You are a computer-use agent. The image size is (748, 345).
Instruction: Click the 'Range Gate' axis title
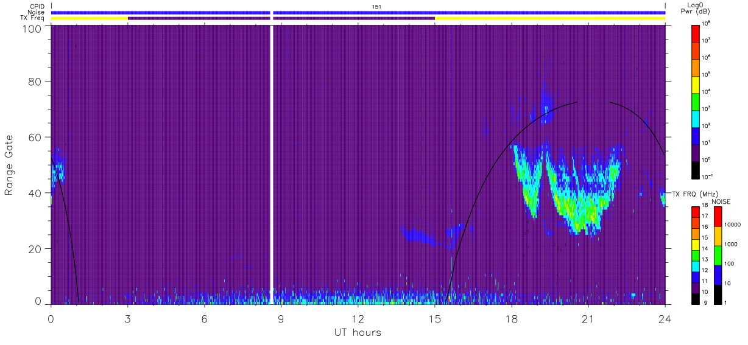(9, 165)
